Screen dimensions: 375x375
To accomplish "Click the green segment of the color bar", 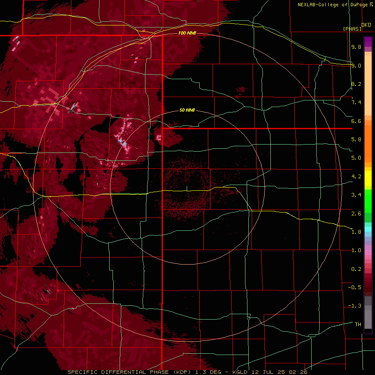I will pyautogui.click(x=368, y=206).
